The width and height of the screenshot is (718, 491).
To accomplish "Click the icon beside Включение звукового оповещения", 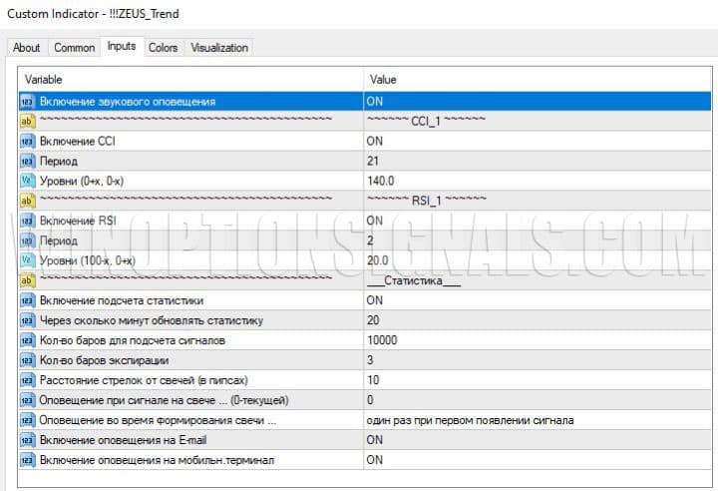I will coord(28,101).
